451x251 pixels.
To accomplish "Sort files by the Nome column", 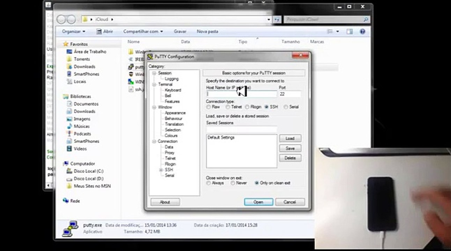I will click(x=133, y=41).
